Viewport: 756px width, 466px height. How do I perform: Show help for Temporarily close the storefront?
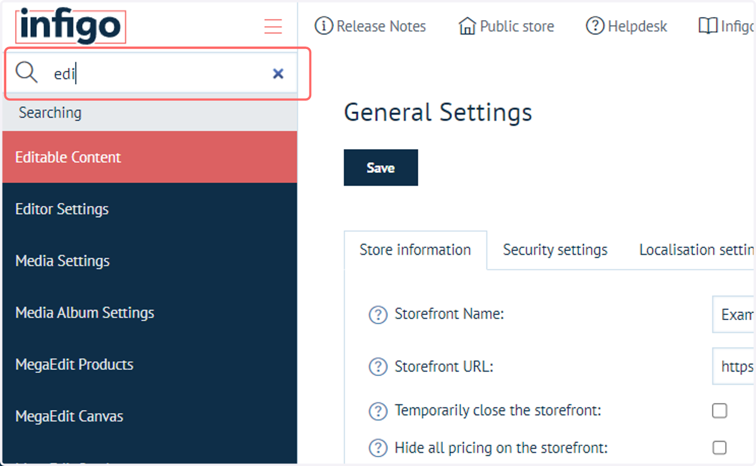point(377,411)
